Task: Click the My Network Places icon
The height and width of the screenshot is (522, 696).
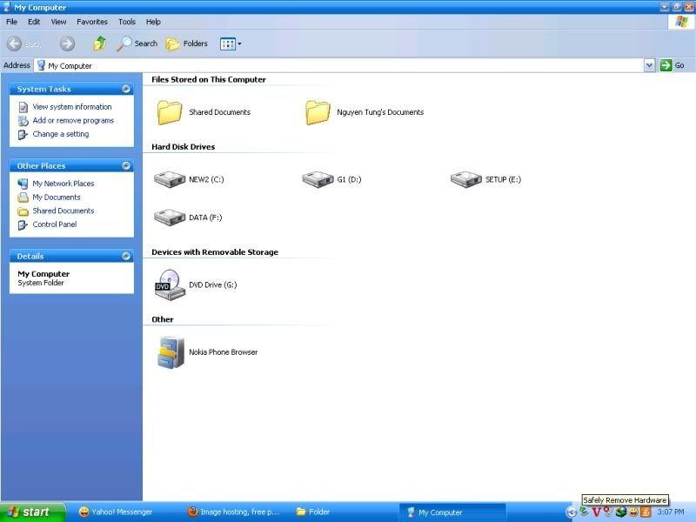Action: click(23, 184)
